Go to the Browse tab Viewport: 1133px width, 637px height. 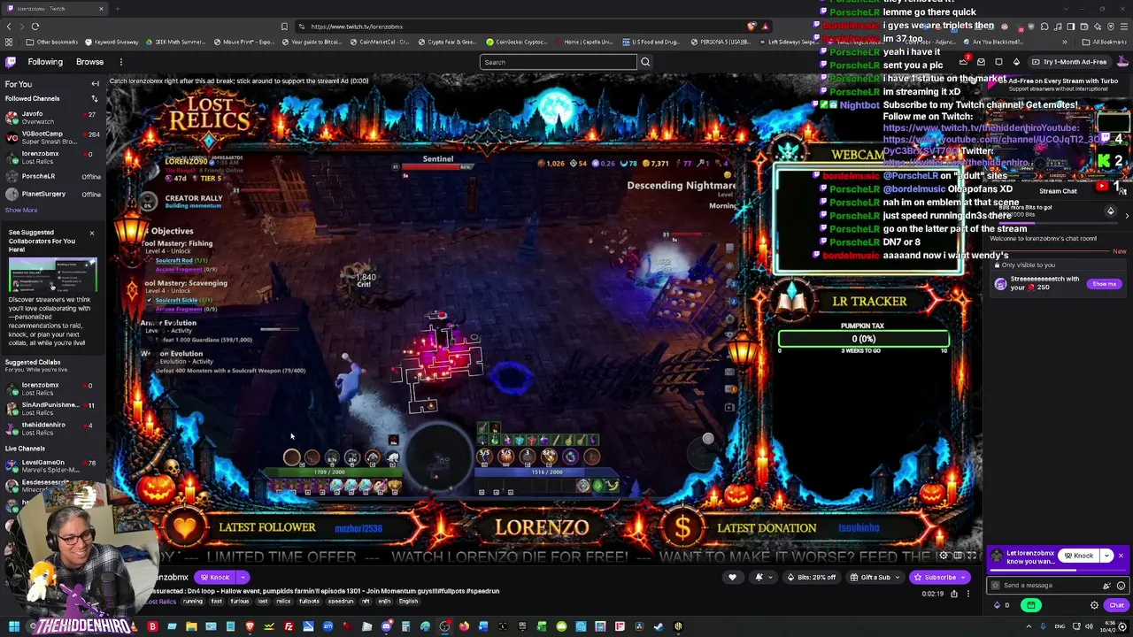click(x=89, y=62)
